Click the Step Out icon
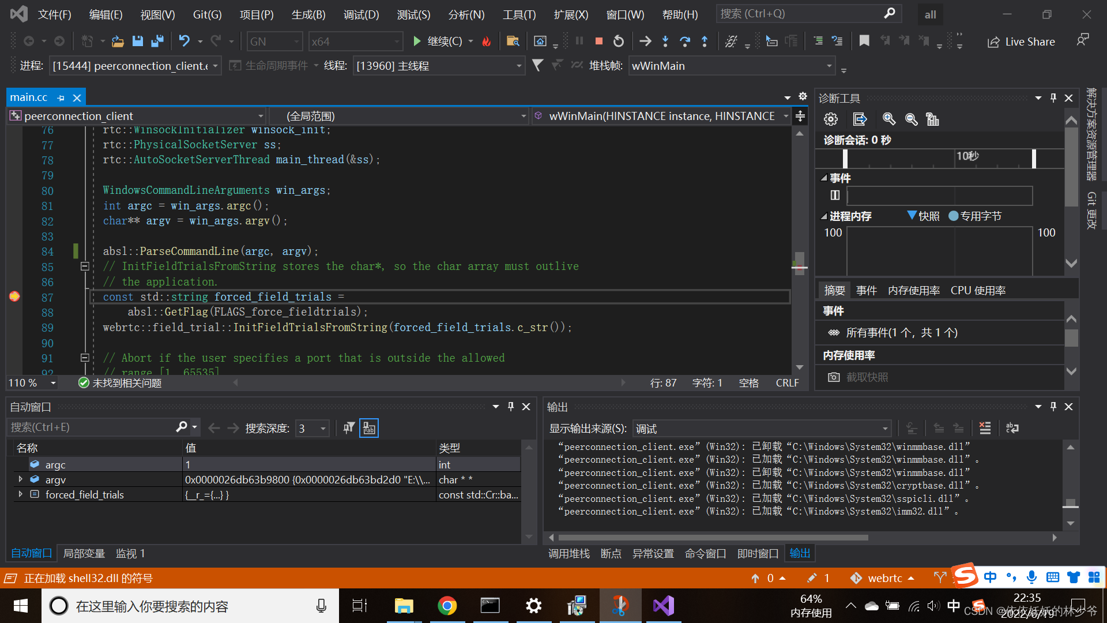The image size is (1107, 623). pyautogui.click(x=705, y=41)
